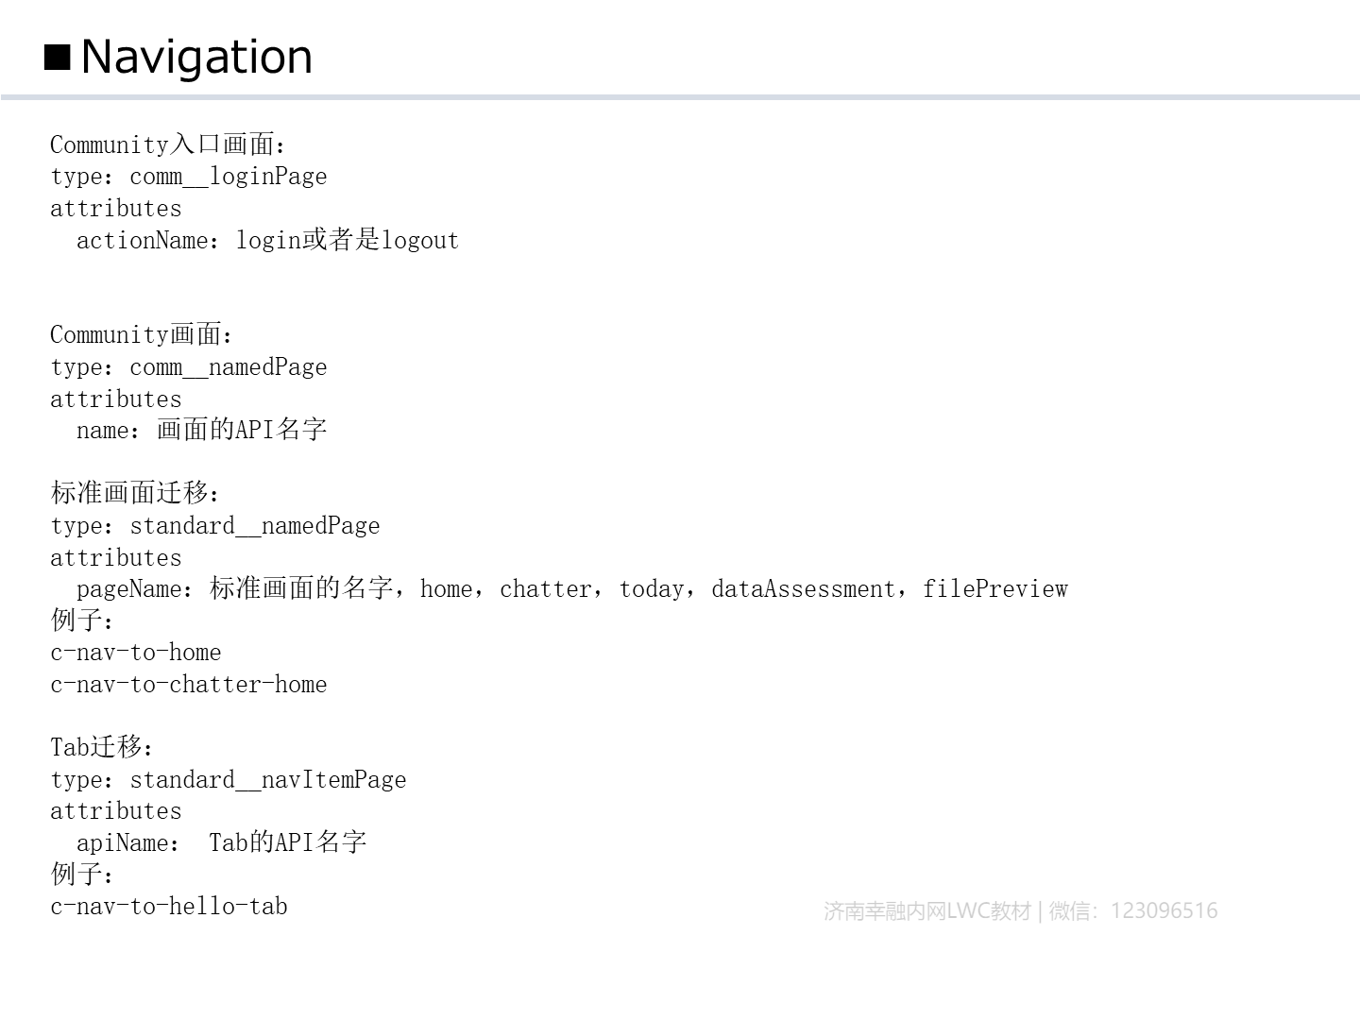Click the black square bullet beside Navigation
Viewport: 1360px width, 1020px height.
pos(58,58)
